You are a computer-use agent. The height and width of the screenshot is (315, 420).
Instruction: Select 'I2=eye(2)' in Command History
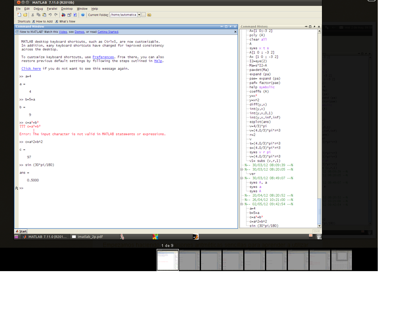pyautogui.click(x=258, y=61)
